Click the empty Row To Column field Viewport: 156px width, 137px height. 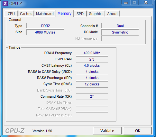[92, 115]
